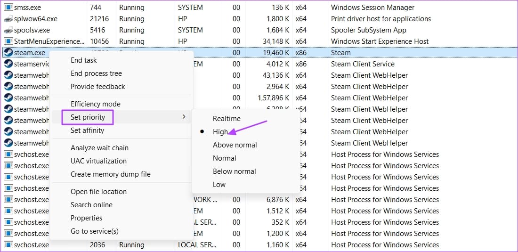Click the svchost.exe icon in the 1,200 K row

coord(8,234)
